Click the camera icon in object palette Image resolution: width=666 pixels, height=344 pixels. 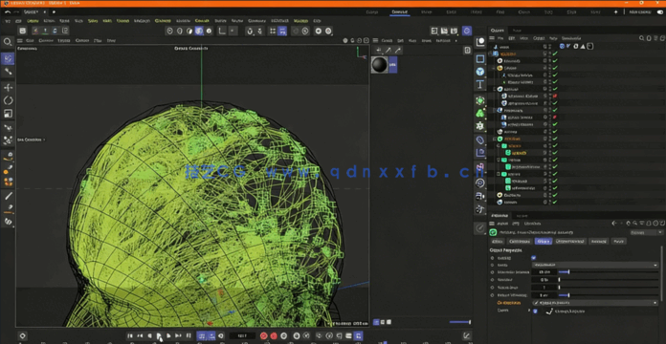tap(480, 196)
